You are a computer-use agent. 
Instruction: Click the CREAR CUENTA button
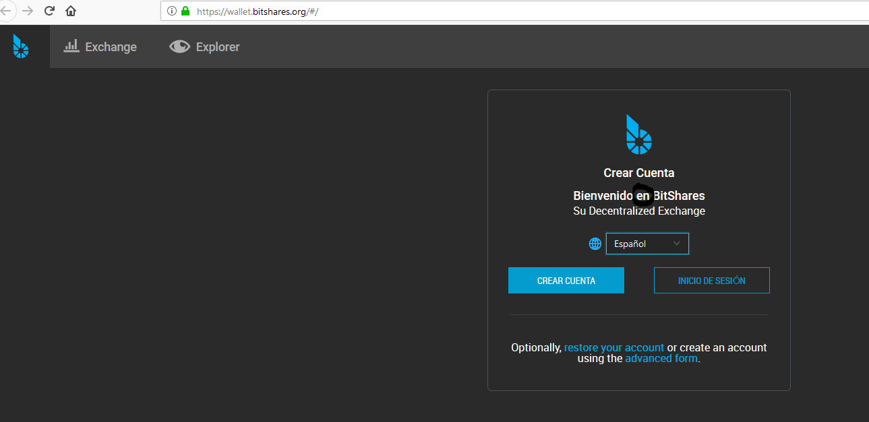[x=566, y=281]
